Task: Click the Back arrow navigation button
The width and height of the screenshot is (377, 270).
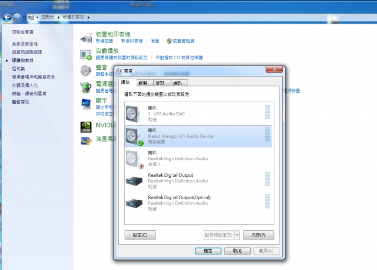Action: click(7, 17)
